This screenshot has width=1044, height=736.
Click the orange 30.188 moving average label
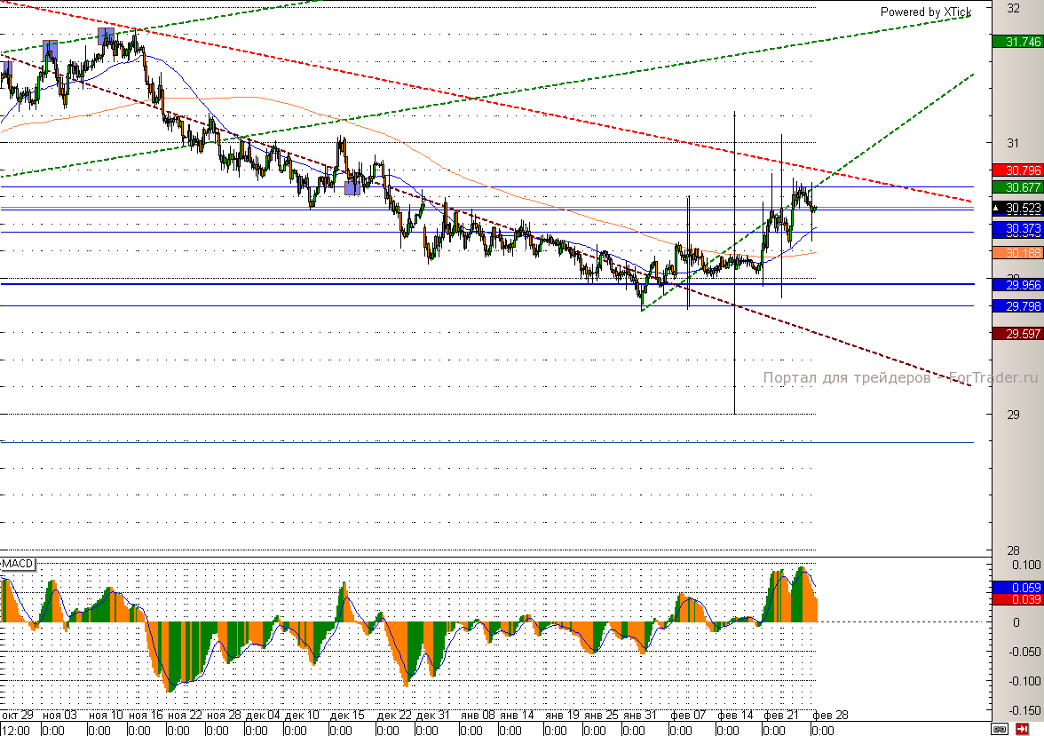pyautogui.click(x=1016, y=253)
